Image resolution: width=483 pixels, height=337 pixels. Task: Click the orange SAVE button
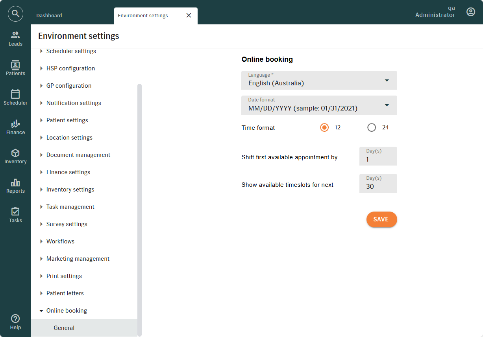tap(381, 219)
